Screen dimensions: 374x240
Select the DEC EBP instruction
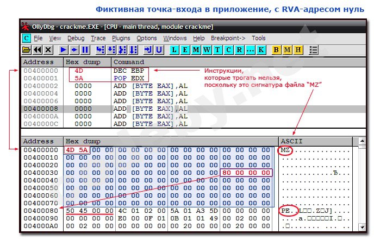point(129,71)
